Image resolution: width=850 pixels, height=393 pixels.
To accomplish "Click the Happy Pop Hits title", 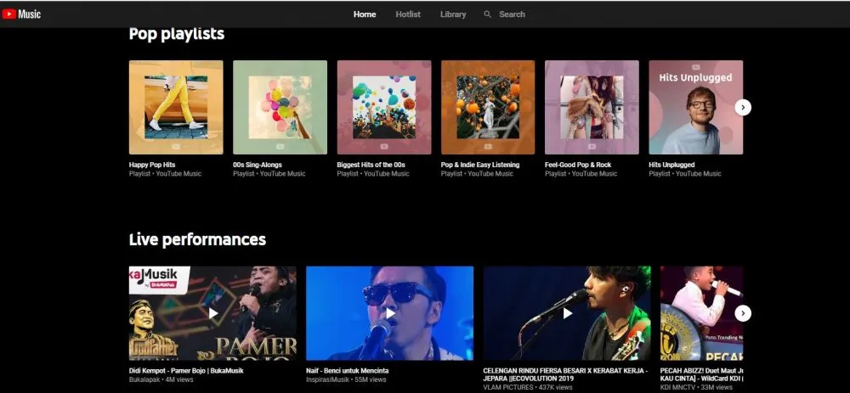I will (x=152, y=165).
